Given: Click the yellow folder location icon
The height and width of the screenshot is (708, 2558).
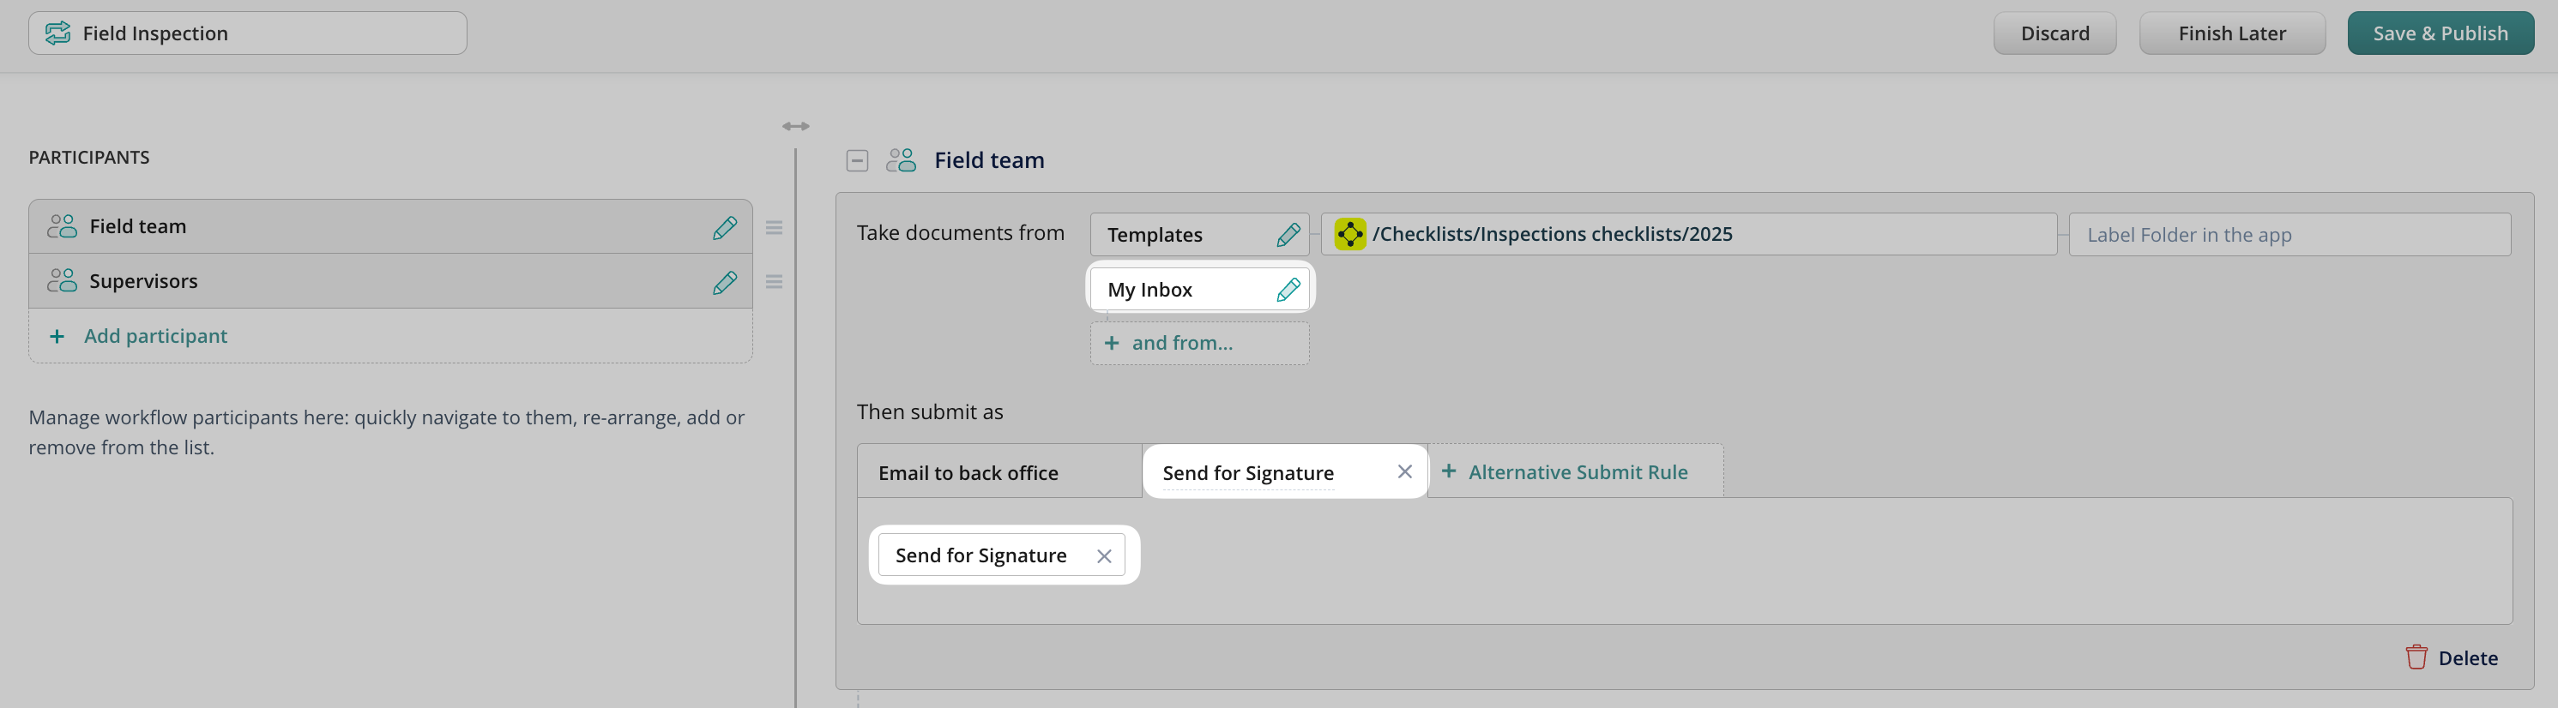Looking at the screenshot, I should [1349, 234].
